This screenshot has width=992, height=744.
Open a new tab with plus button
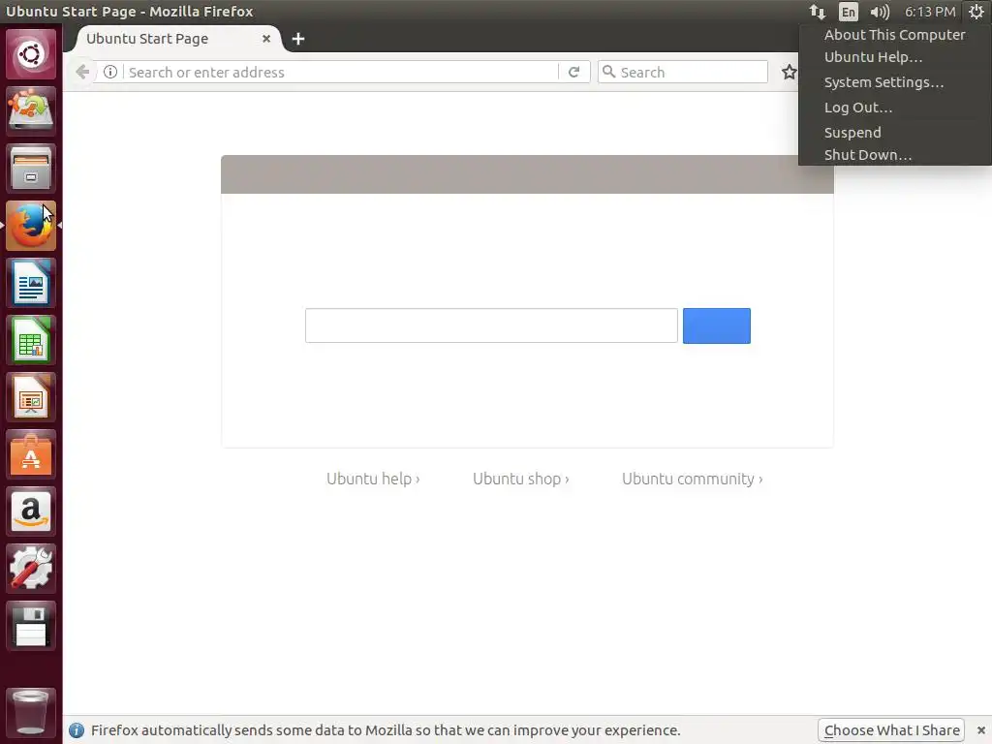(x=298, y=39)
